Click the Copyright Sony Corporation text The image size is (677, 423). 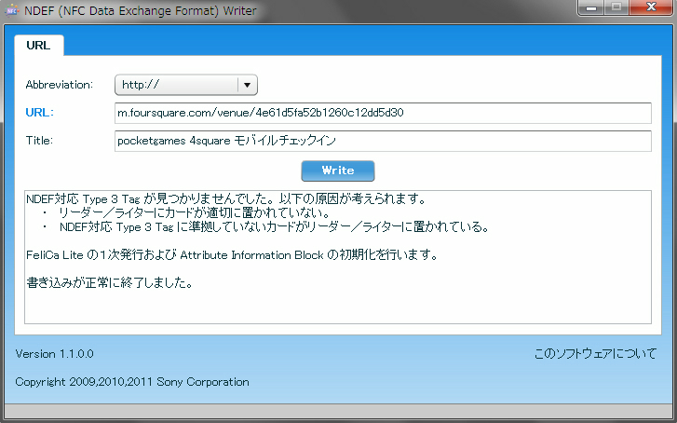point(132,382)
